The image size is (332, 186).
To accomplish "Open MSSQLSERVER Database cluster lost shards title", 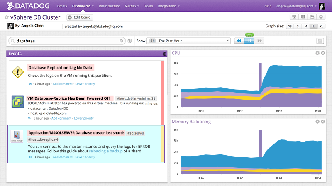I will 76,133.
